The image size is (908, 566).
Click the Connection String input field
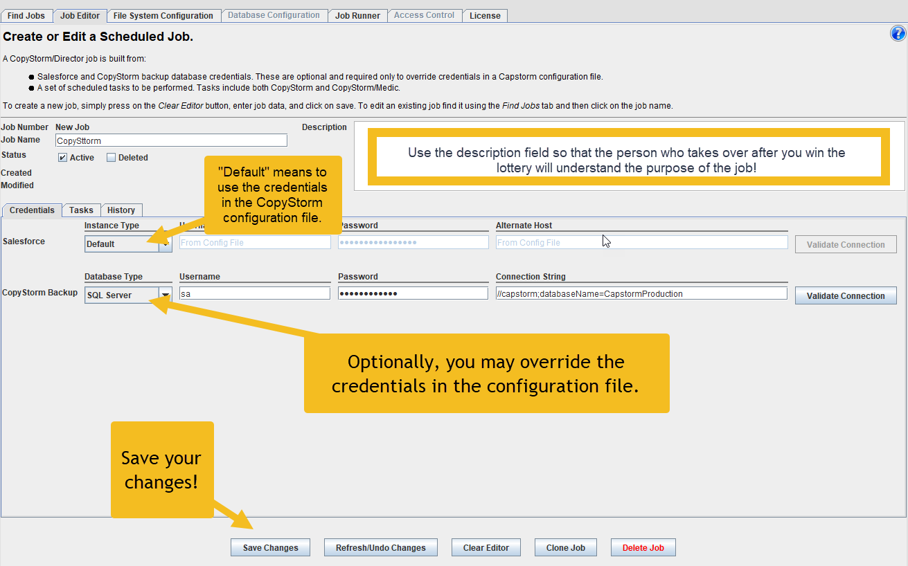[x=642, y=293]
